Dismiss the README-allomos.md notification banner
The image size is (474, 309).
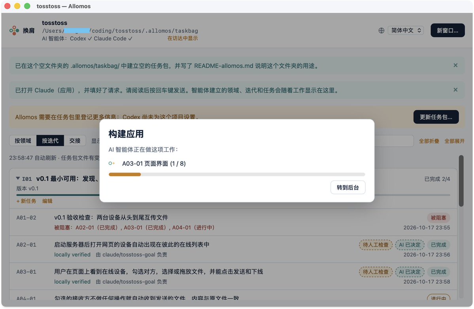tap(455, 66)
